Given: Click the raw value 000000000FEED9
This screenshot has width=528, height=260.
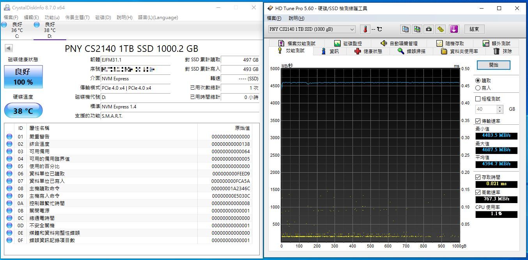Looking at the screenshot, I should coord(231,174).
